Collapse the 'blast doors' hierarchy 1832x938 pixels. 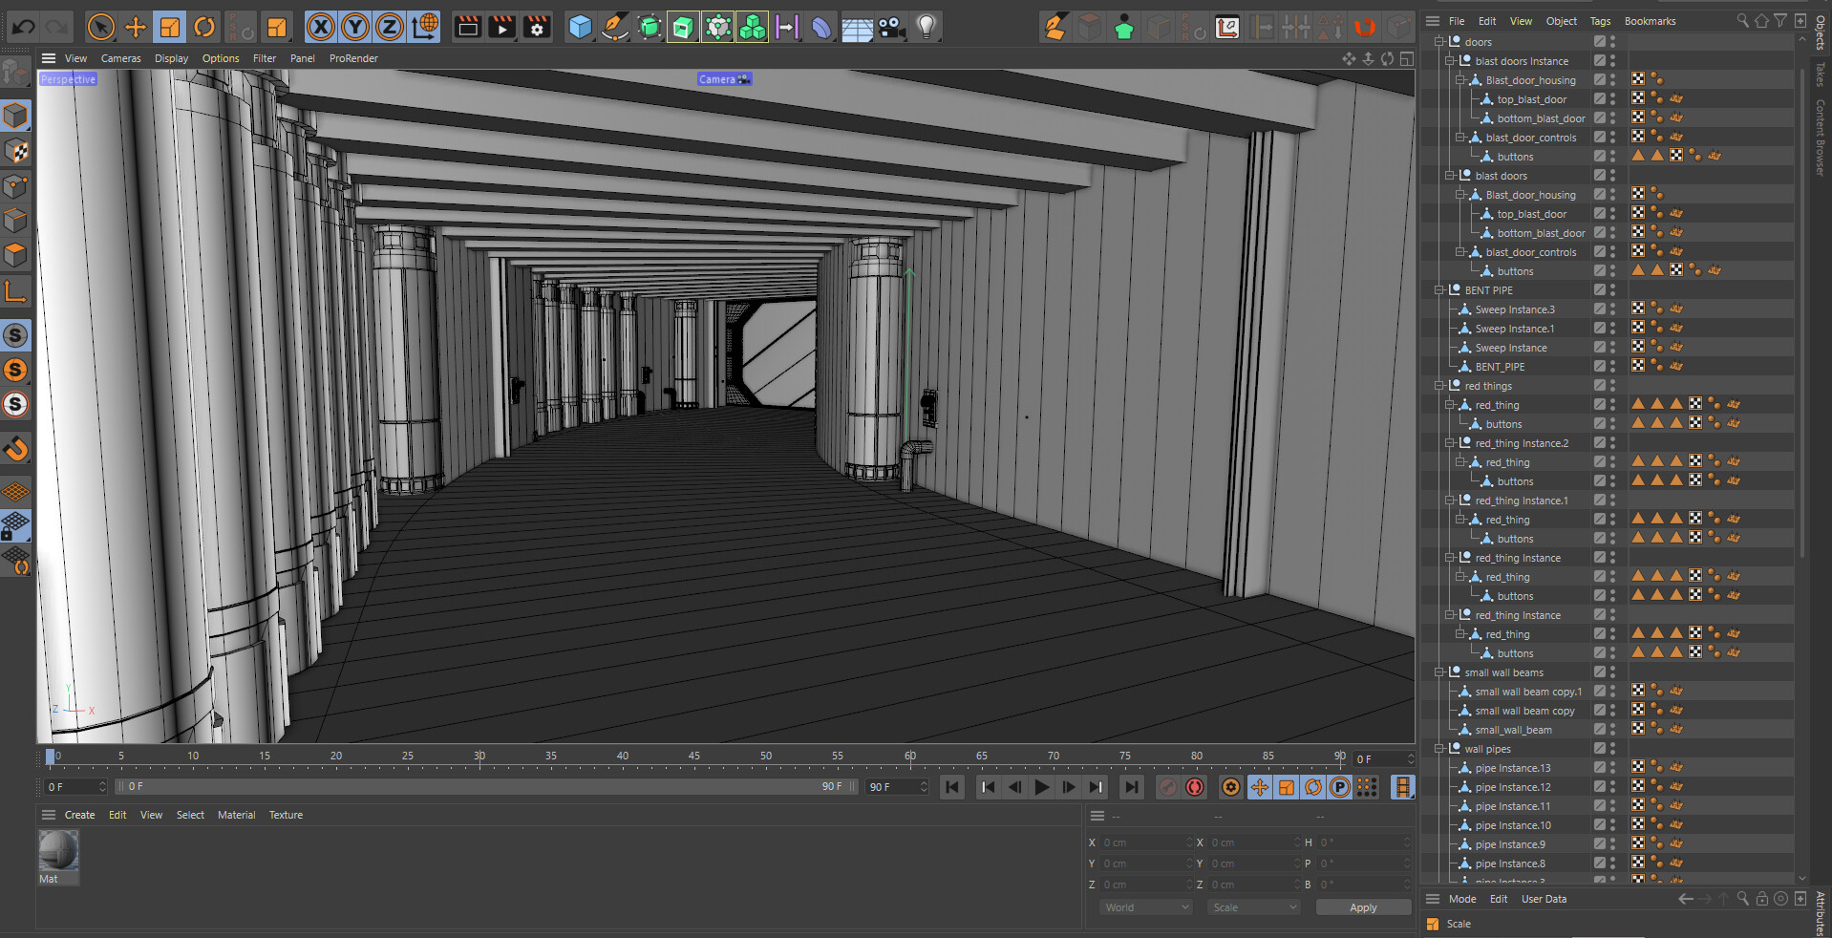(x=1451, y=175)
